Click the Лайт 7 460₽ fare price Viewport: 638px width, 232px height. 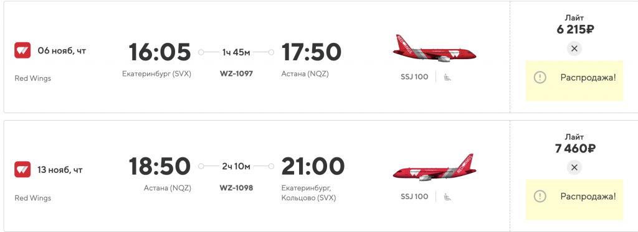574,144
